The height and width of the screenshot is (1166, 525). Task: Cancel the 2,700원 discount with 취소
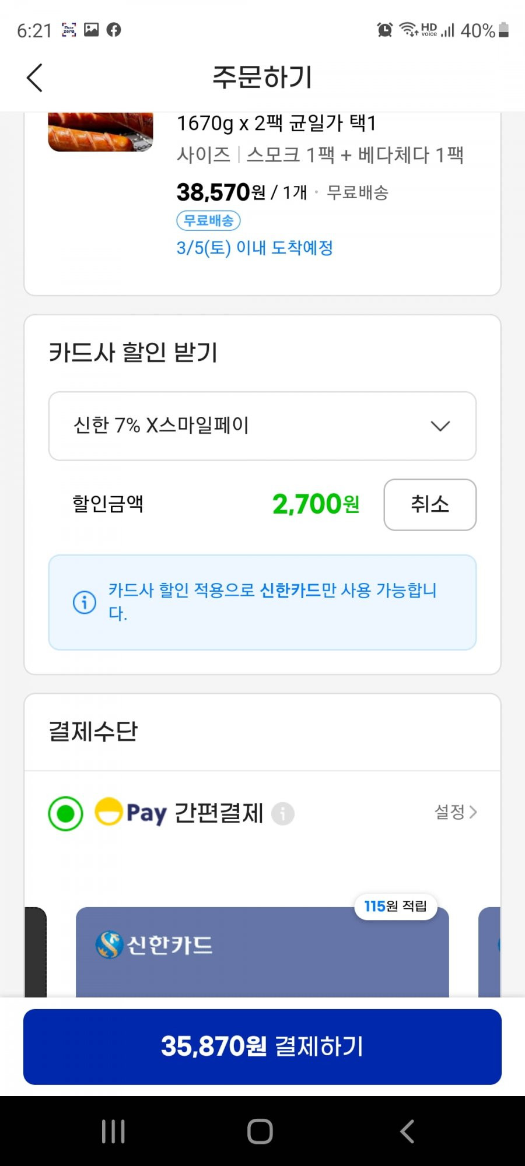coord(430,505)
